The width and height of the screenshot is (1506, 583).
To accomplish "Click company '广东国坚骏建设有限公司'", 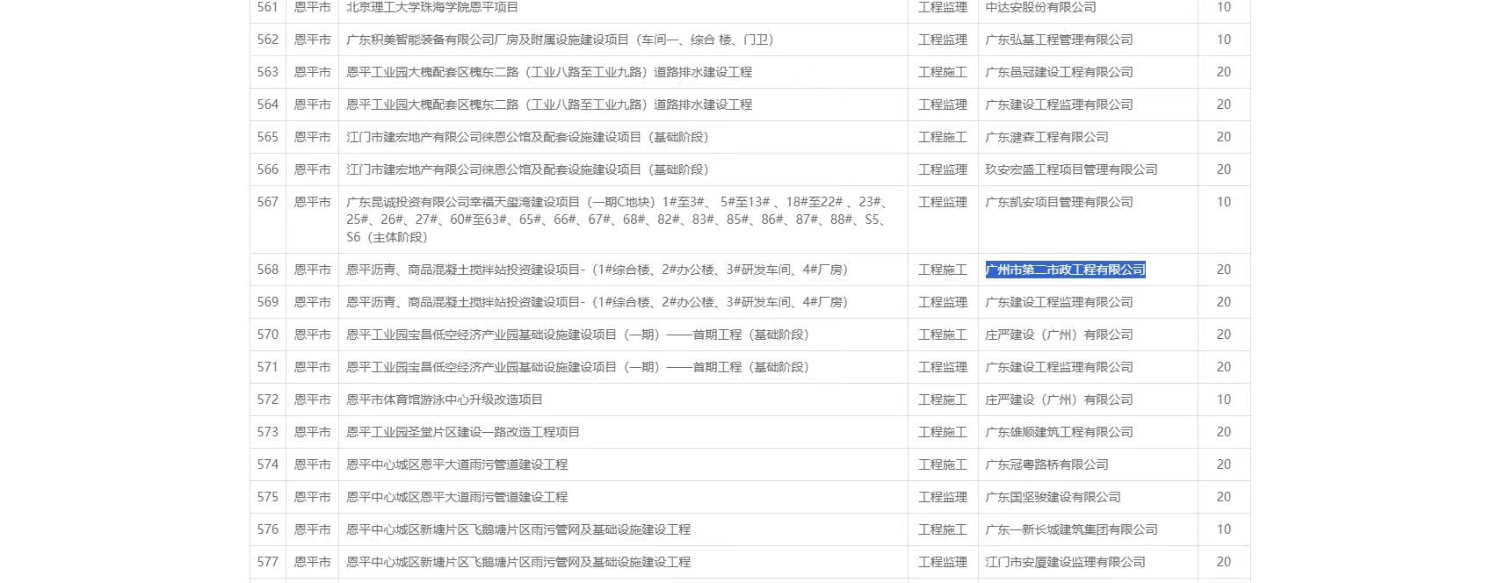I will [1053, 497].
